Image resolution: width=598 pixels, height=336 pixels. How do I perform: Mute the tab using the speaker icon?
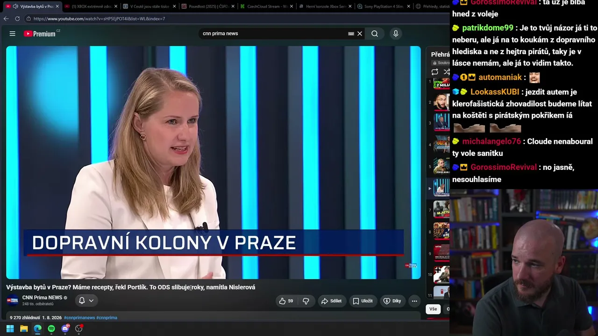coord(15,7)
